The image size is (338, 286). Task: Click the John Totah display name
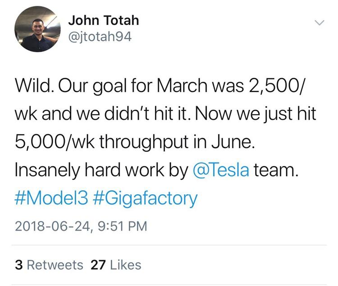pos(104,20)
